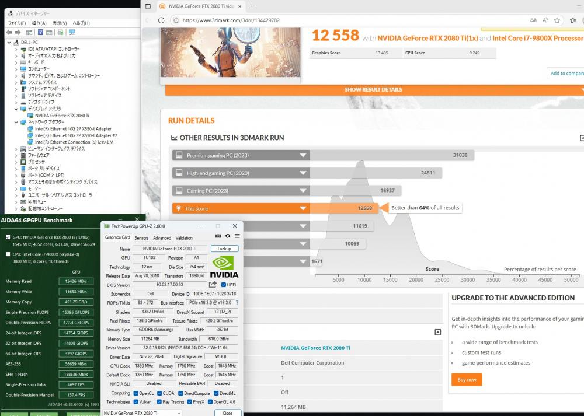Click Forward arrow in Device Manager toolbar
This screenshot has width=584, height=416.
(x=18, y=32)
